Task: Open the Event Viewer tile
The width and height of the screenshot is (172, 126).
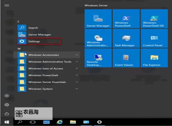Action: 126,58
